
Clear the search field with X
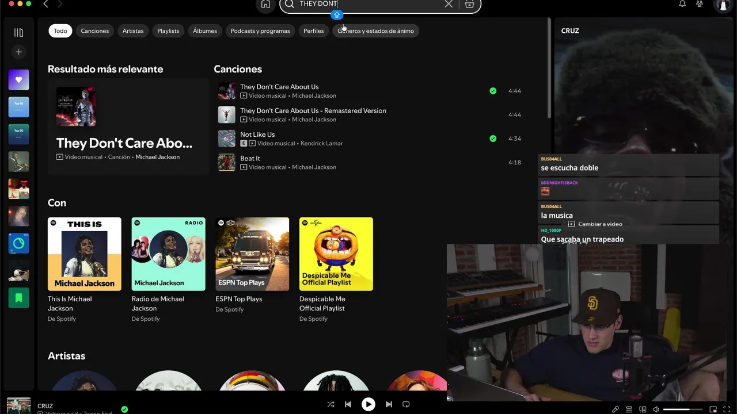click(449, 4)
